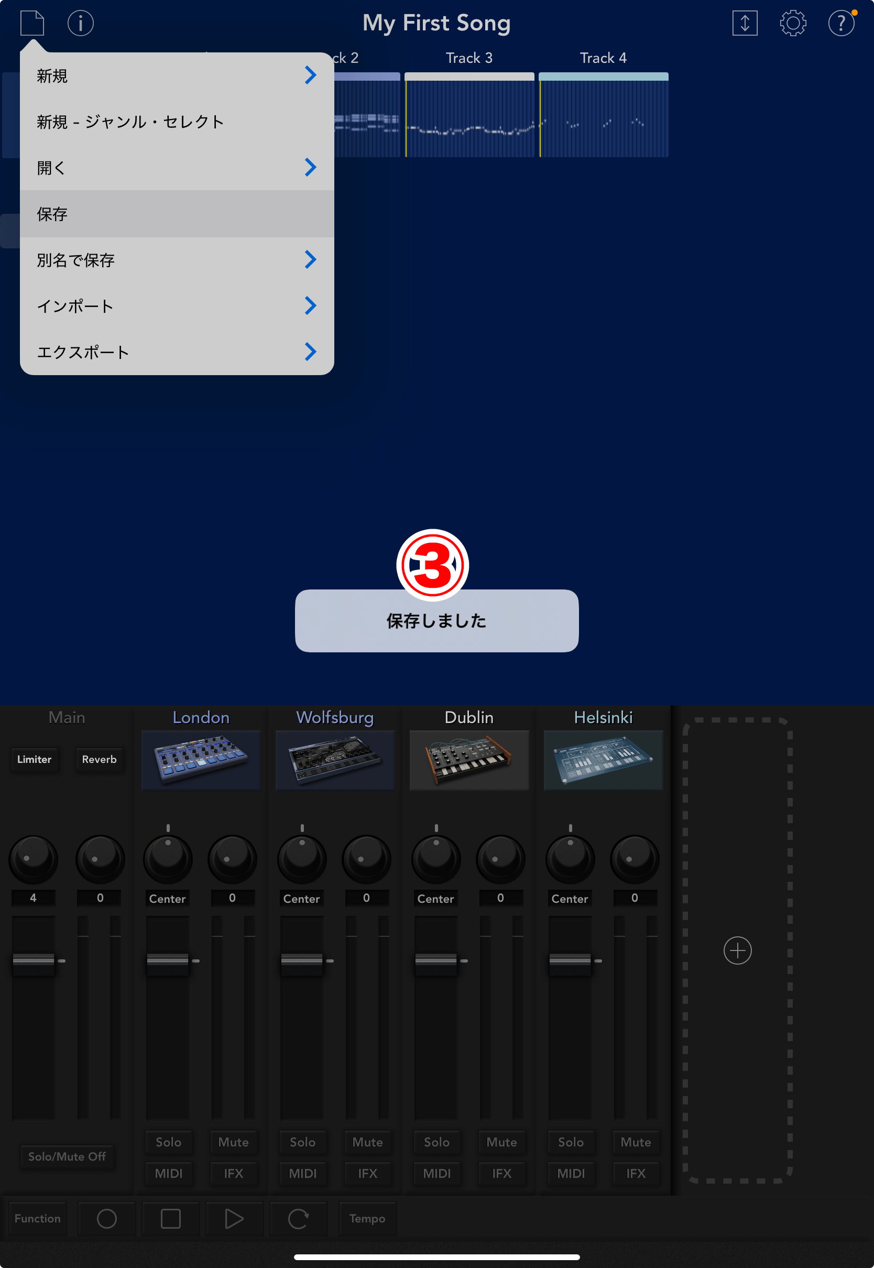Stop playback with the square button
874x1268 pixels.
coord(170,1219)
